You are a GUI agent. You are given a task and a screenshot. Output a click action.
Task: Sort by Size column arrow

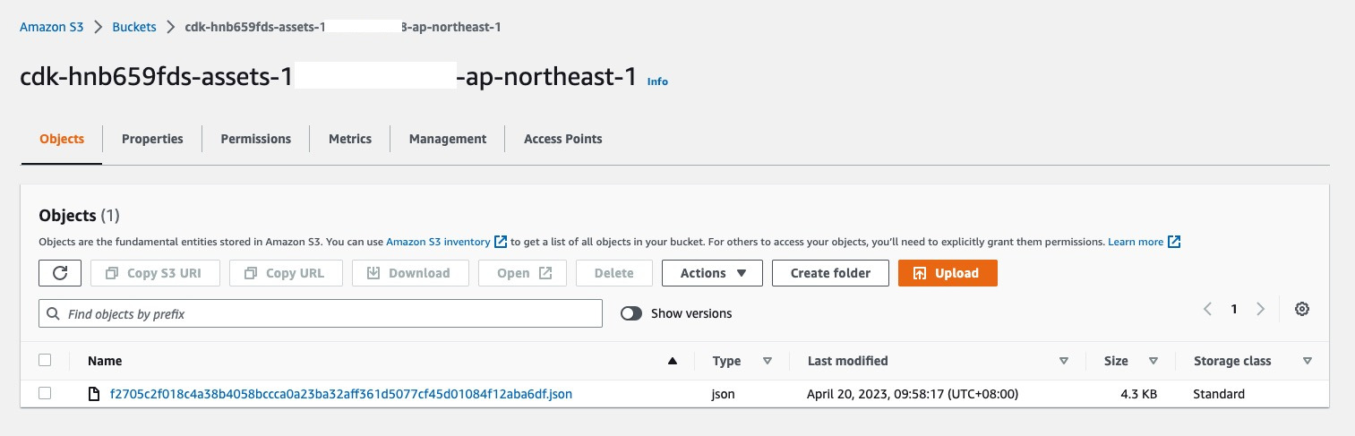[x=1153, y=361]
